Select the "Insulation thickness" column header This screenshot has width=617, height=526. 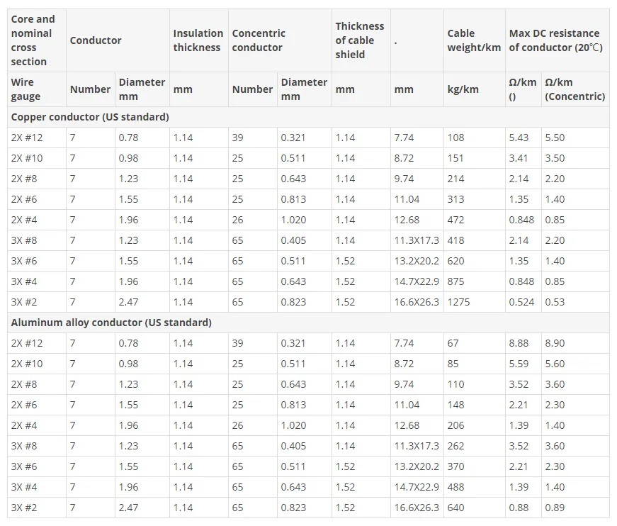coord(198,40)
